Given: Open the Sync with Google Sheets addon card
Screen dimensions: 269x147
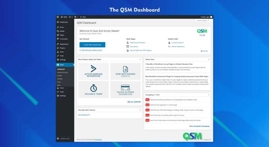Looking at the screenshot, I should pos(125,71).
